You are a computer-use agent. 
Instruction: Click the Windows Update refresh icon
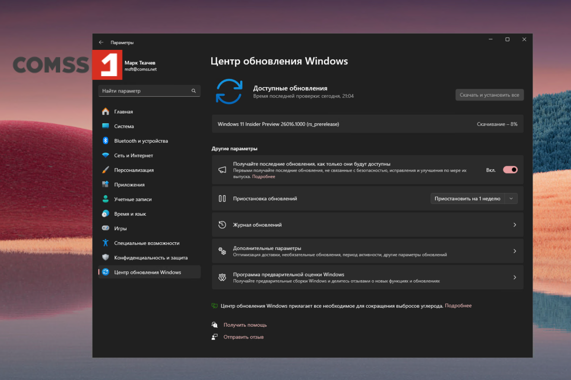coord(229,92)
